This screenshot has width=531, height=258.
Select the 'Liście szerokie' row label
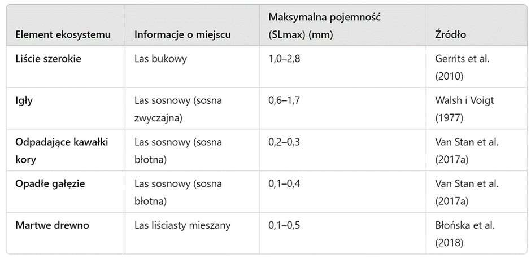(48, 59)
